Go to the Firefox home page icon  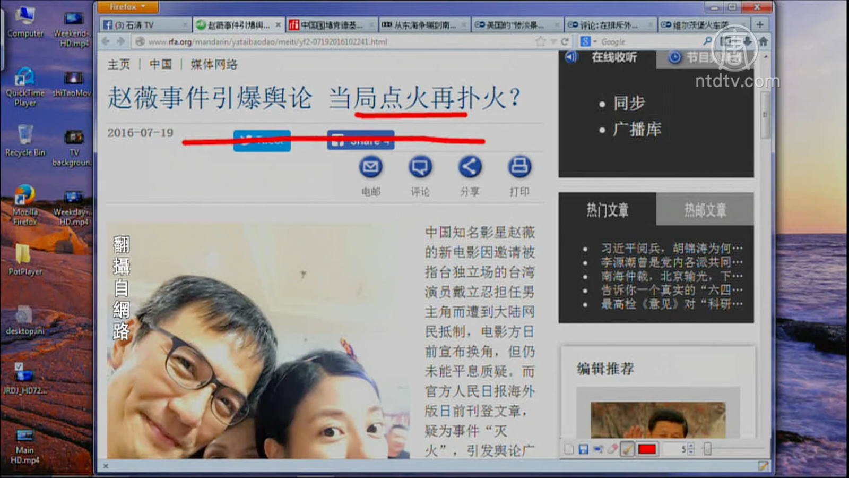click(x=763, y=41)
